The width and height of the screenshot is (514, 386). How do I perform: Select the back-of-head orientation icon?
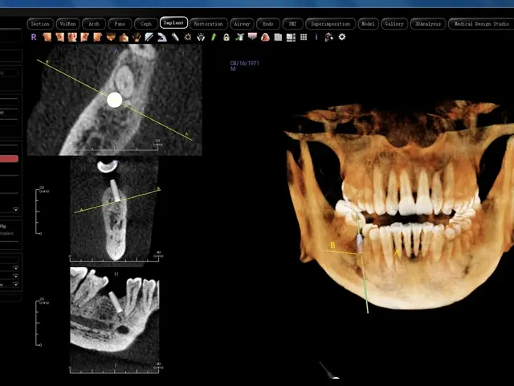click(x=137, y=37)
